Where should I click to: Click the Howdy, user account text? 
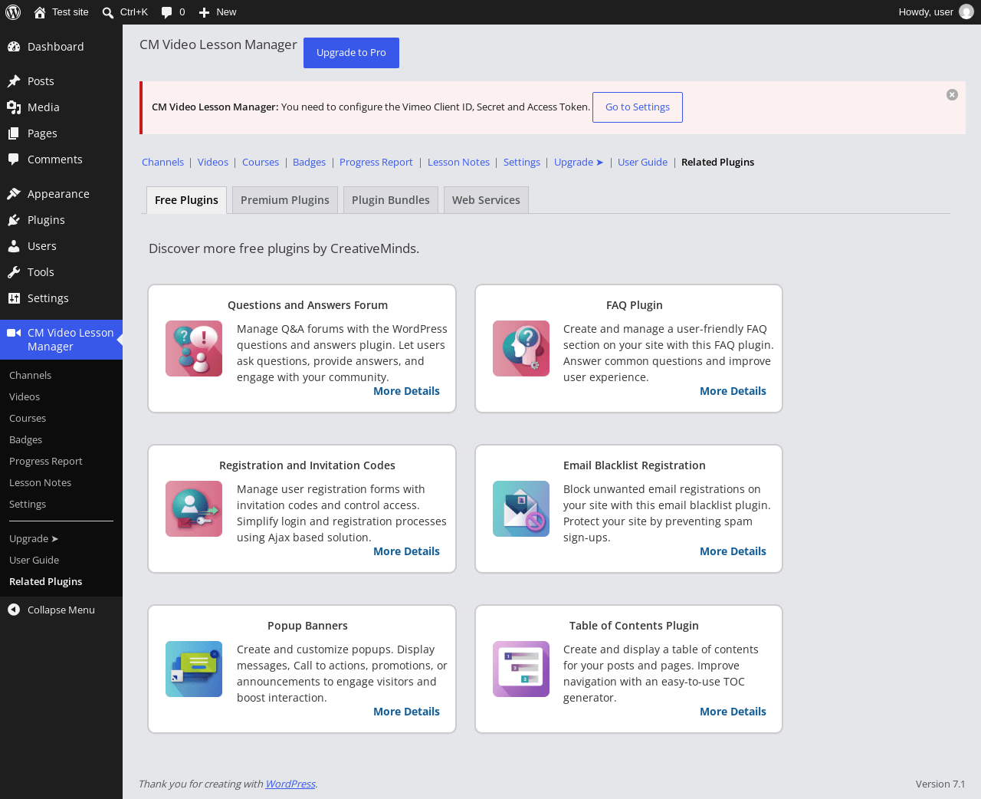coord(926,12)
